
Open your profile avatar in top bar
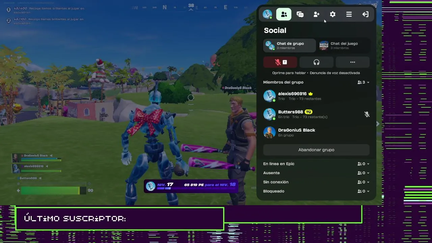coord(268,14)
